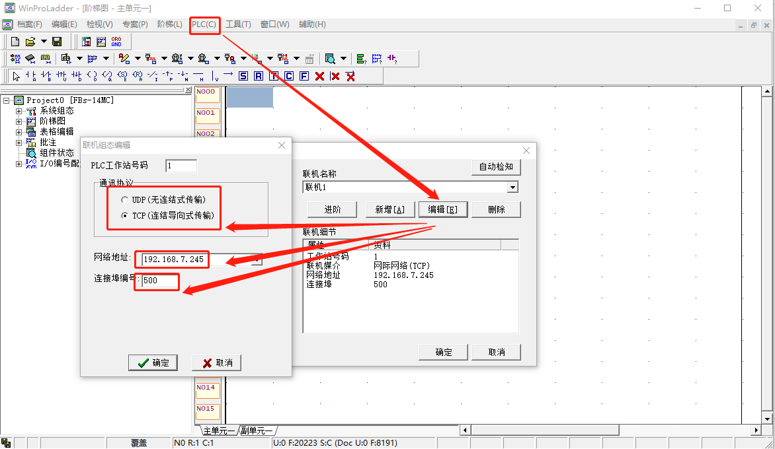
Task: Click the 网际网络(TCP) detail value
Action: [402, 266]
